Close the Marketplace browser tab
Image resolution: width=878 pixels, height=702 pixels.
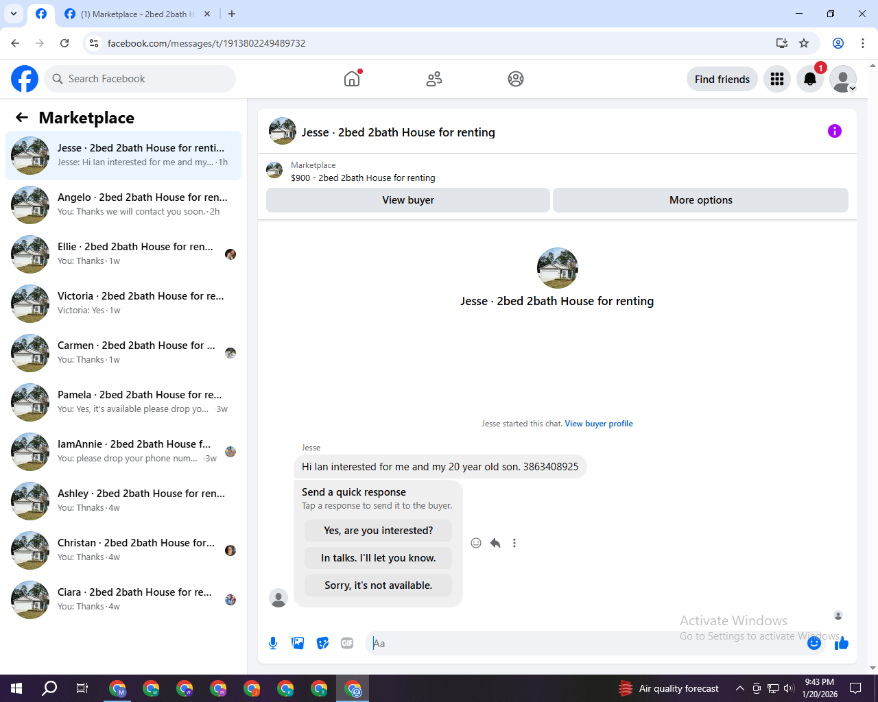coord(207,14)
